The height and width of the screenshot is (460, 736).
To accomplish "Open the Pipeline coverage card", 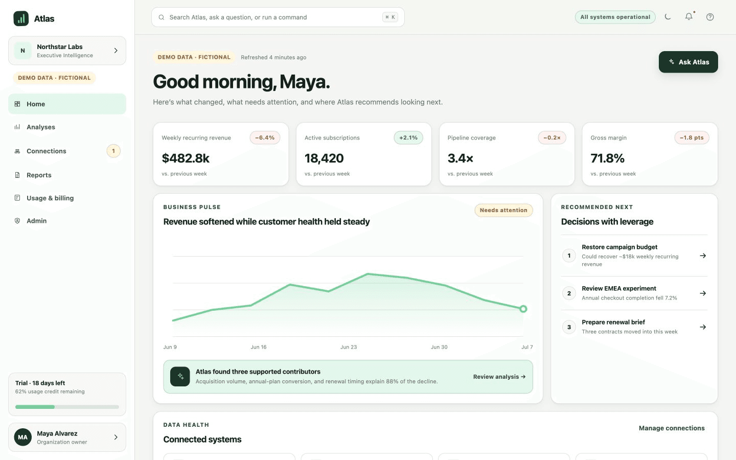I will click(x=507, y=154).
